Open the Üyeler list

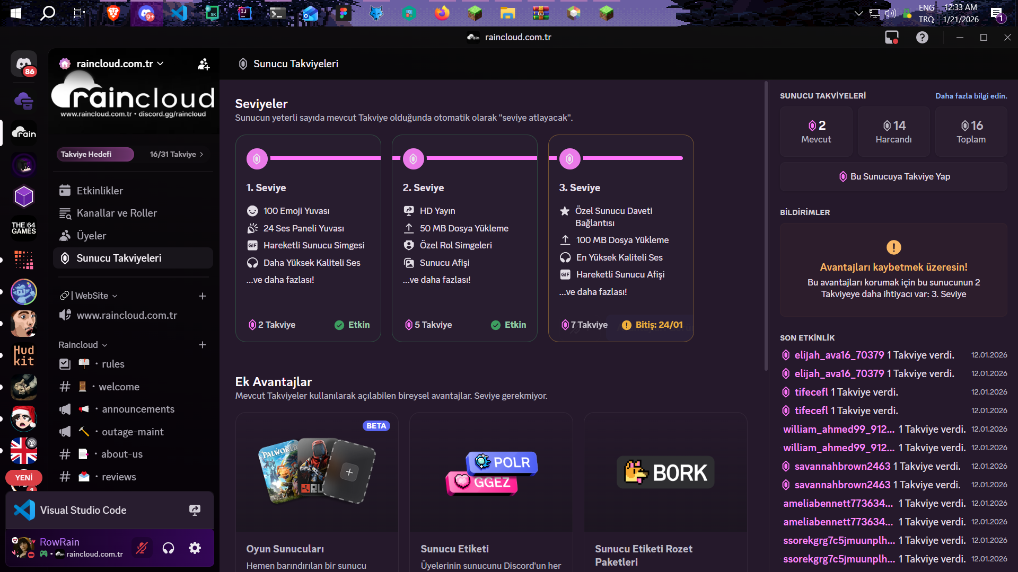133,236
